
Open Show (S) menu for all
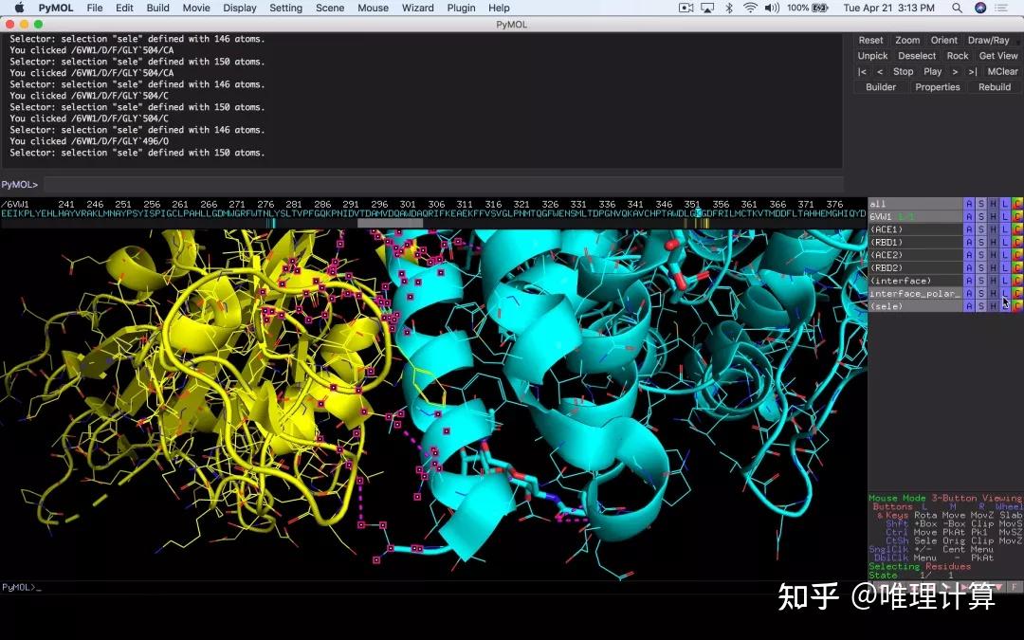coord(981,204)
